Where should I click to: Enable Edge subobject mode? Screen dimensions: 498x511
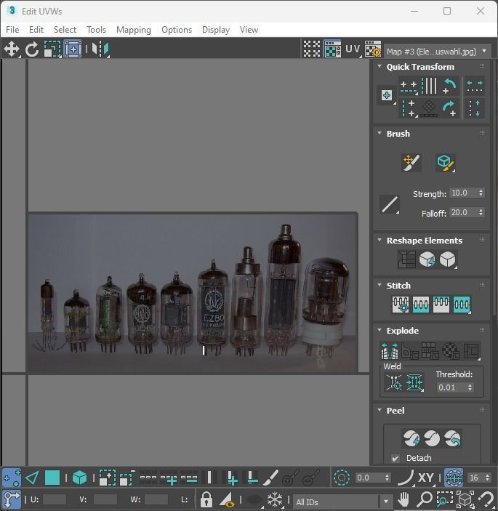[x=32, y=478]
